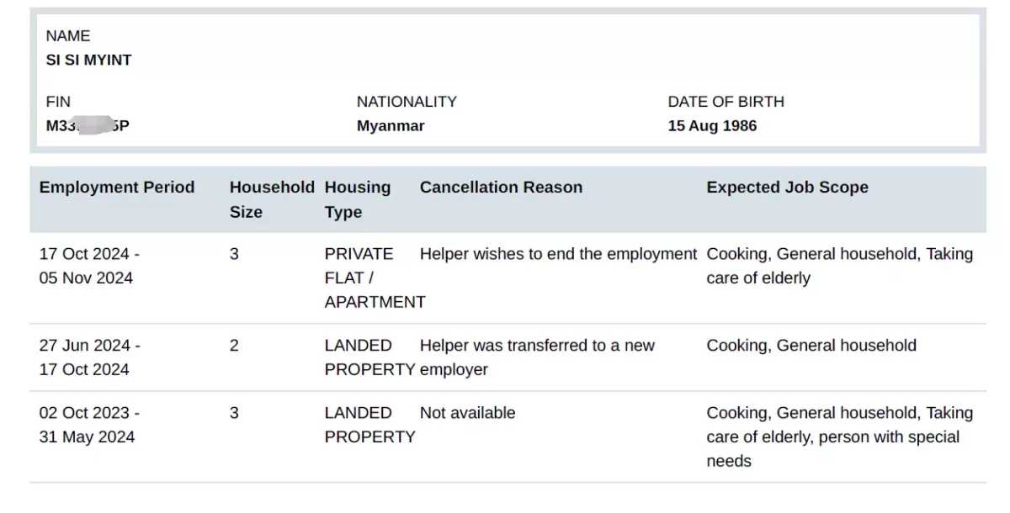The height and width of the screenshot is (513, 1010).
Task: Click the 'Not available' cancellation reason
Action: [467, 413]
